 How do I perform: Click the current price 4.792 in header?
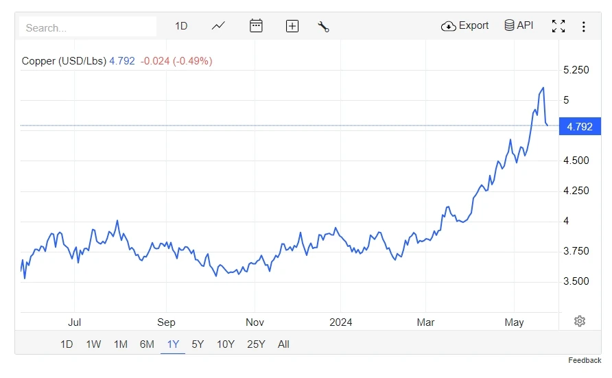click(x=121, y=61)
